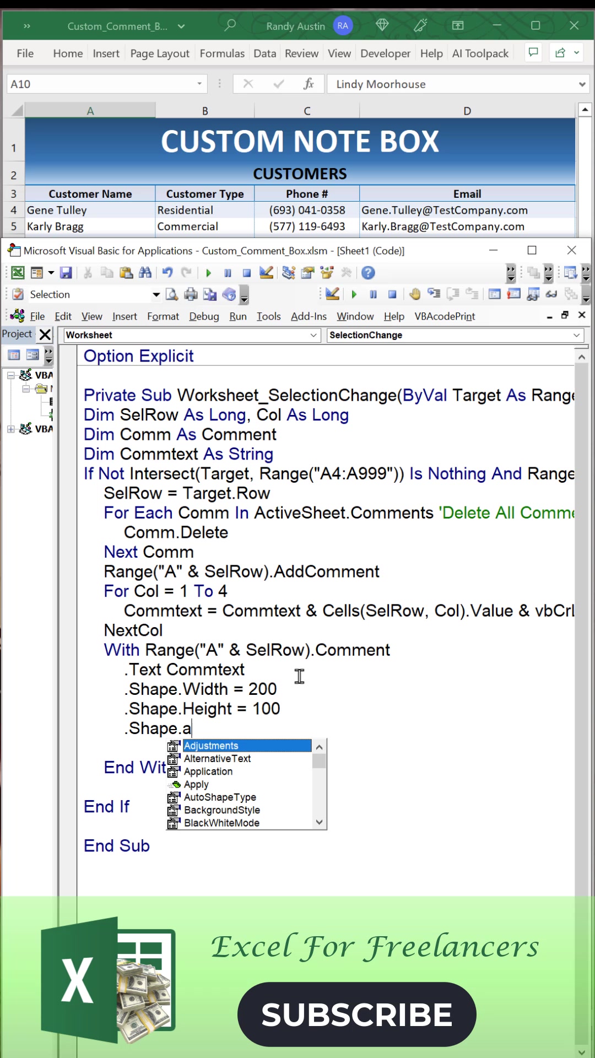Collapse the first VBA project tree node
Viewport: 595px width, 1058px height.
coord(10,375)
